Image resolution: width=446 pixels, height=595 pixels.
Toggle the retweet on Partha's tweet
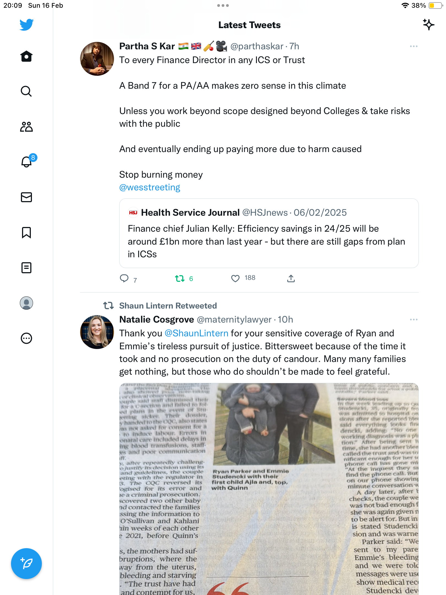180,278
